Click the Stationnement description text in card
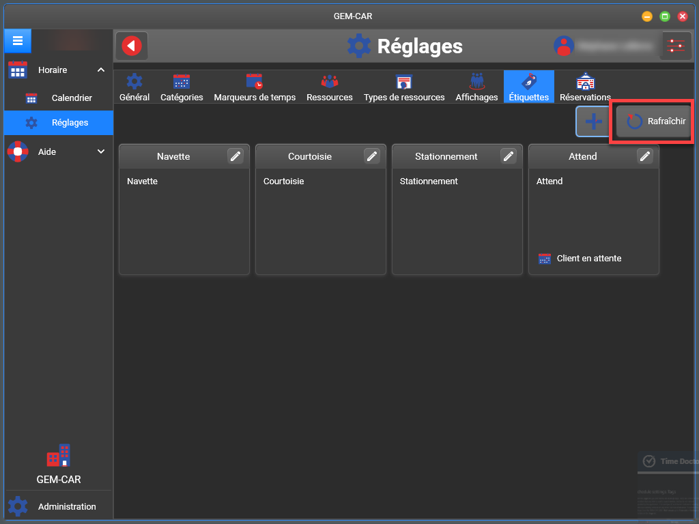The image size is (699, 524). click(x=429, y=181)
